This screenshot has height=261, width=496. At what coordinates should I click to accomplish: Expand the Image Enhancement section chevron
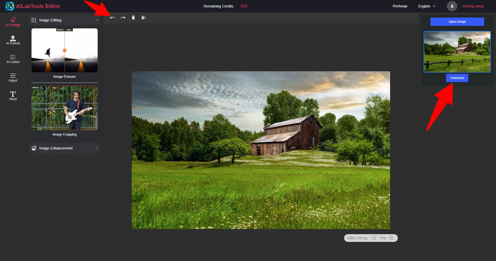click(x=97, y=148)
